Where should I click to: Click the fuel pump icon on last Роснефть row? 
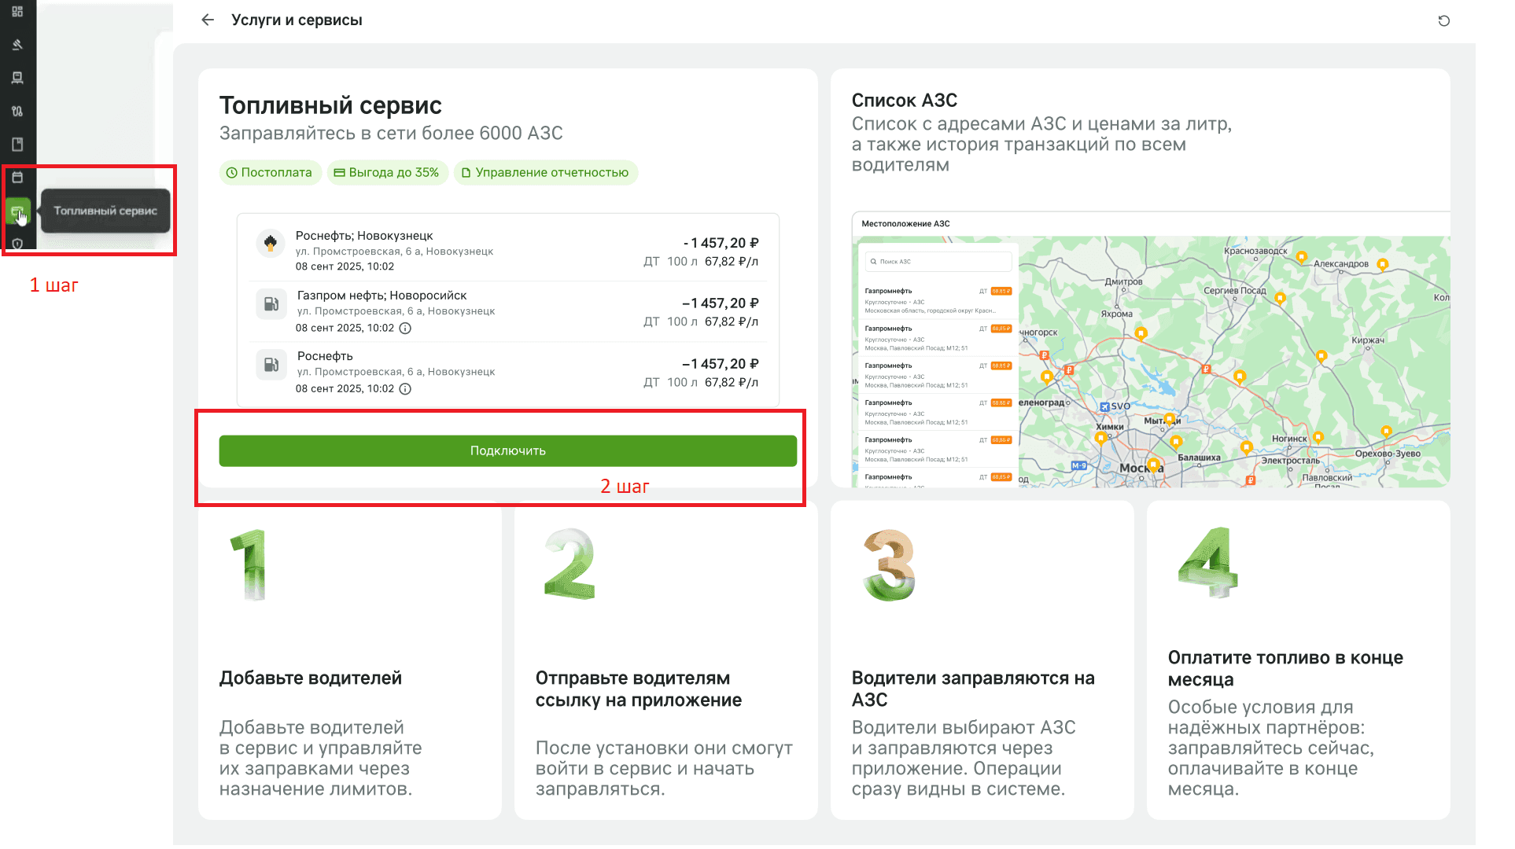pyautogui.click(x=271, y=364)
